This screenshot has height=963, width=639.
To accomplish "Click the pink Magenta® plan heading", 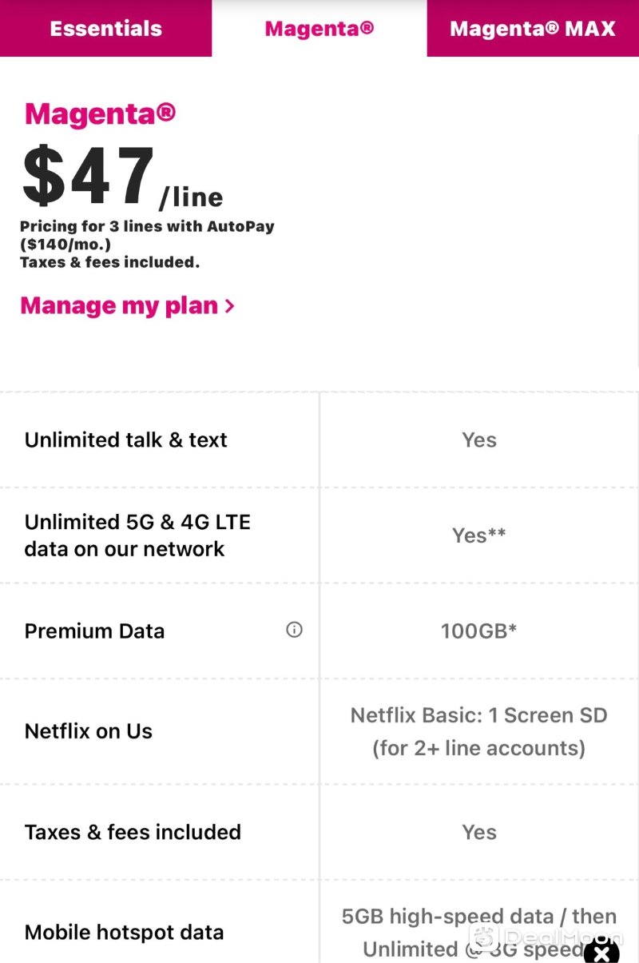I will 100,113.
